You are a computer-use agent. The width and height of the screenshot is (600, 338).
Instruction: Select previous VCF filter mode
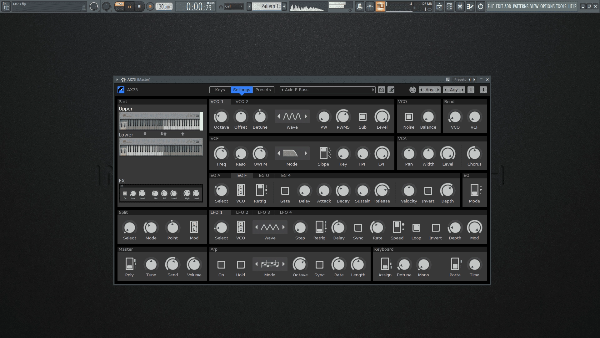tap(278, 153)
